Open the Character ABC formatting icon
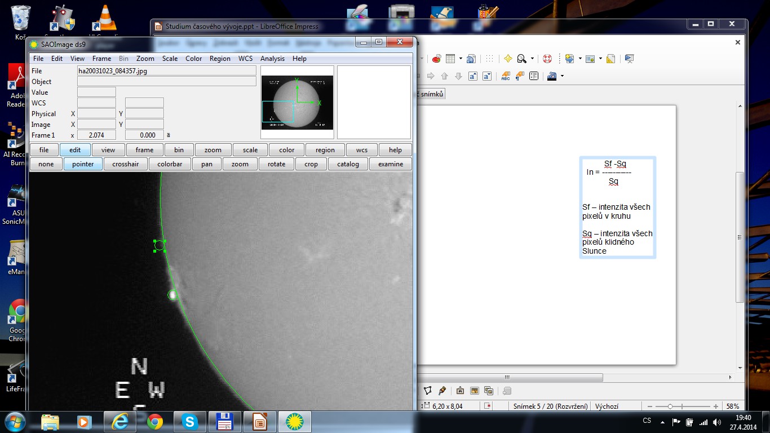Image resolution: width=770 pixels, height=433 pixels. 506,76
